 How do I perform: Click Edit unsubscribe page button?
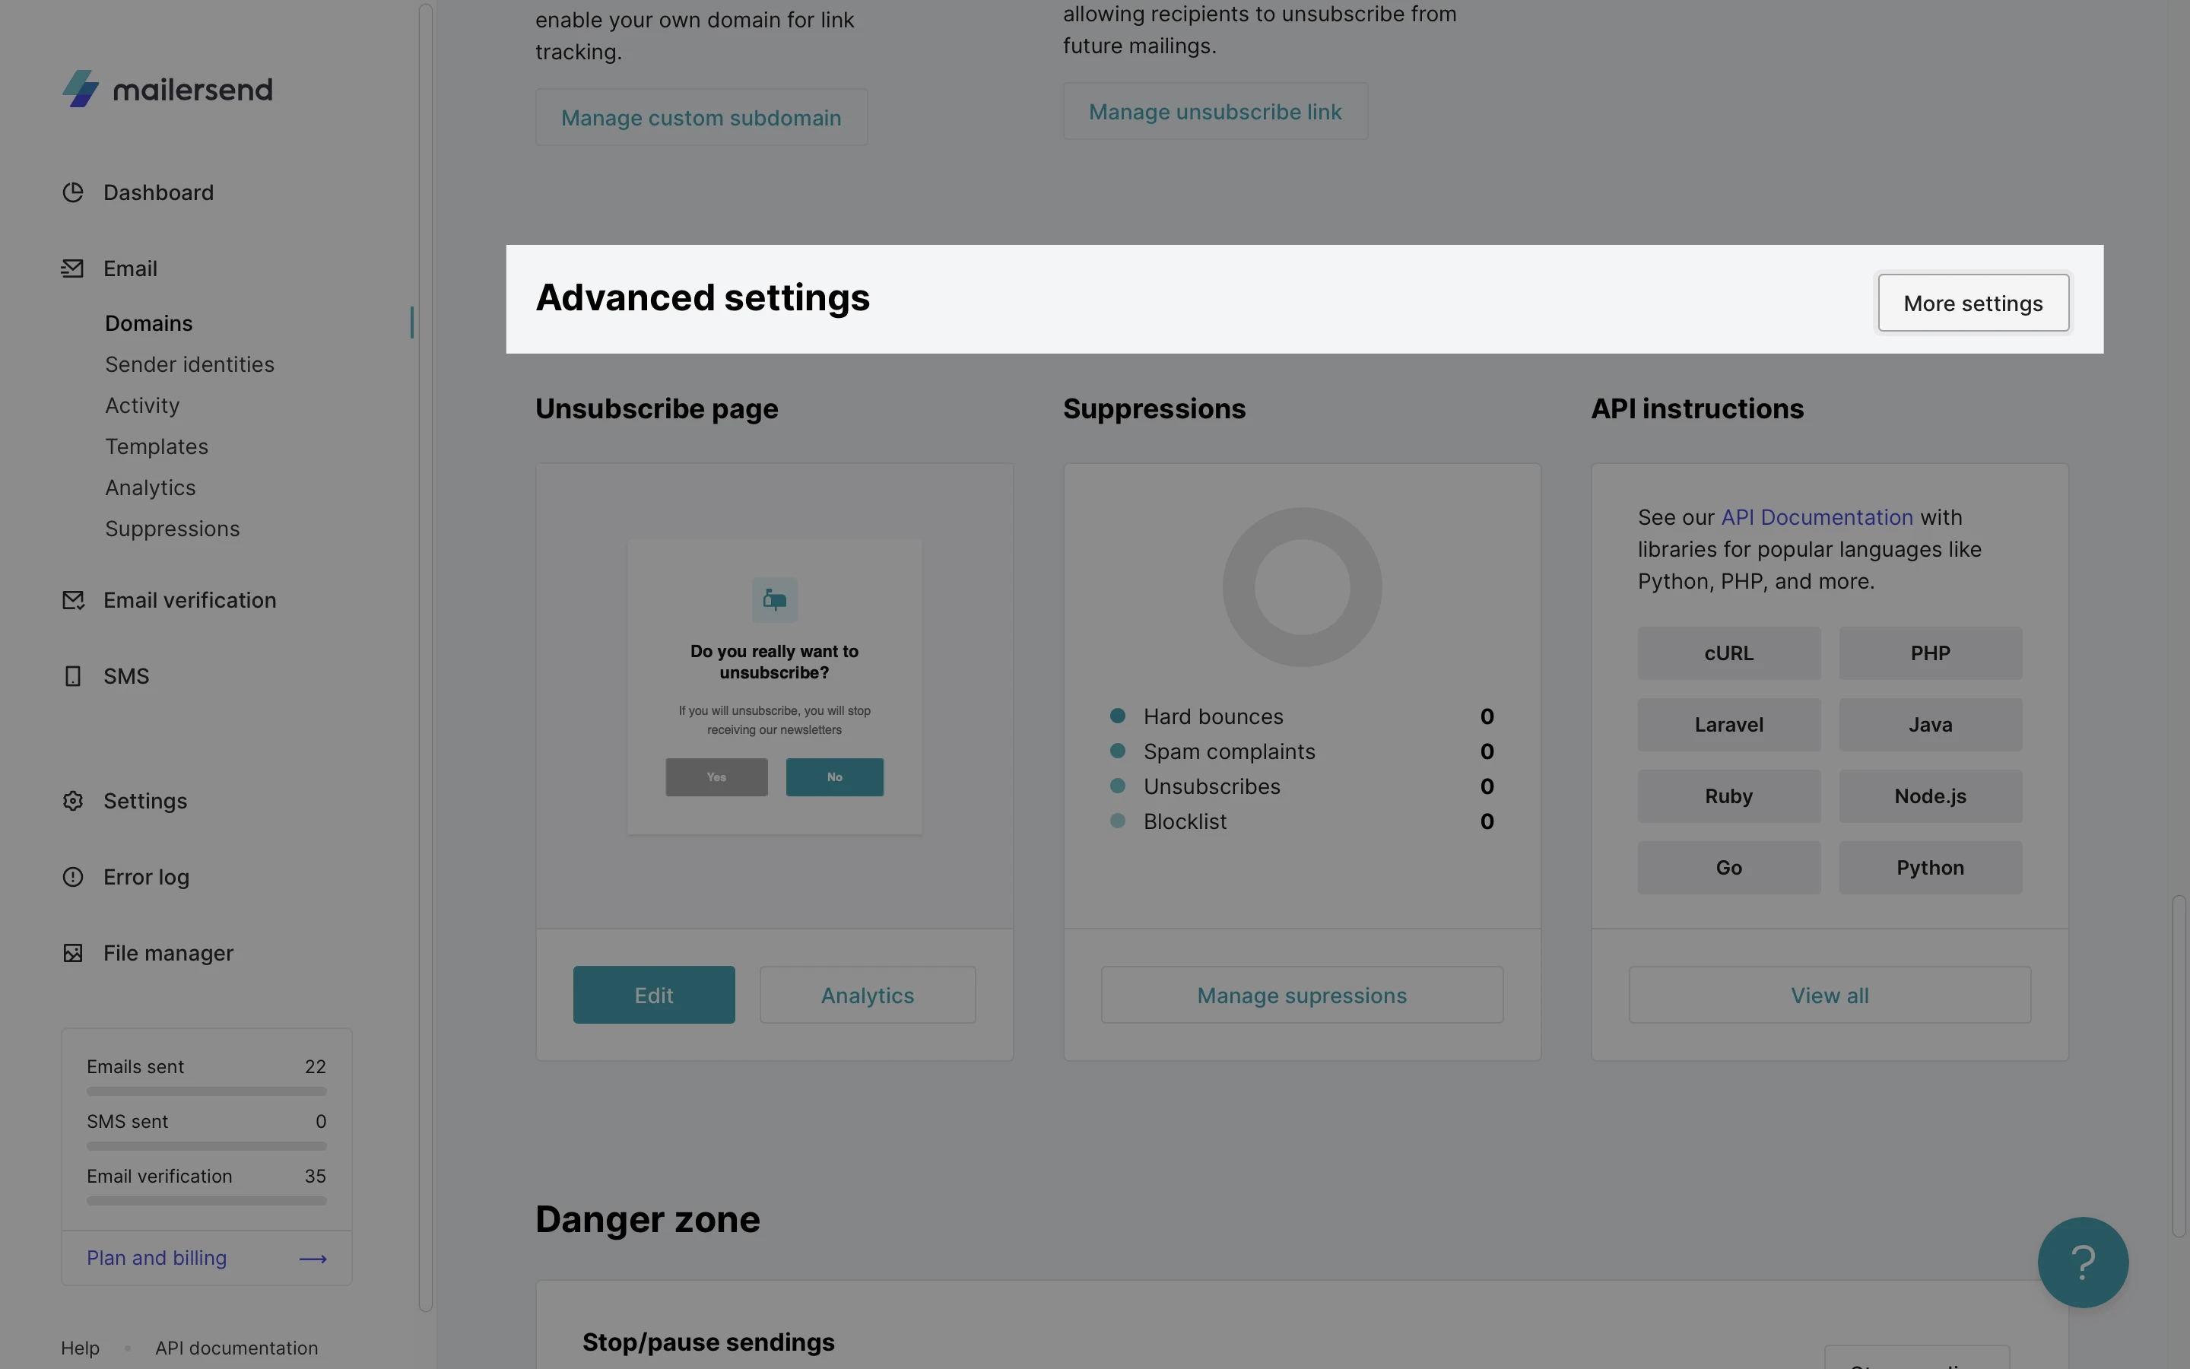(653, 995)
